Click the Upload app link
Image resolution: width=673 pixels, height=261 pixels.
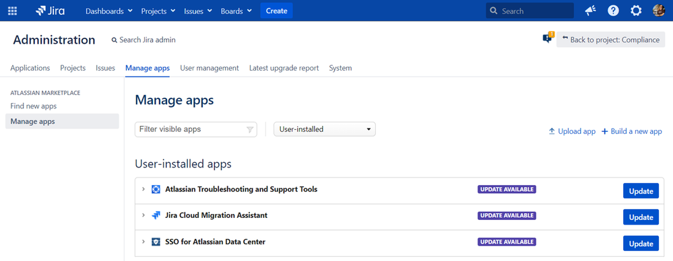coord(572,131)
